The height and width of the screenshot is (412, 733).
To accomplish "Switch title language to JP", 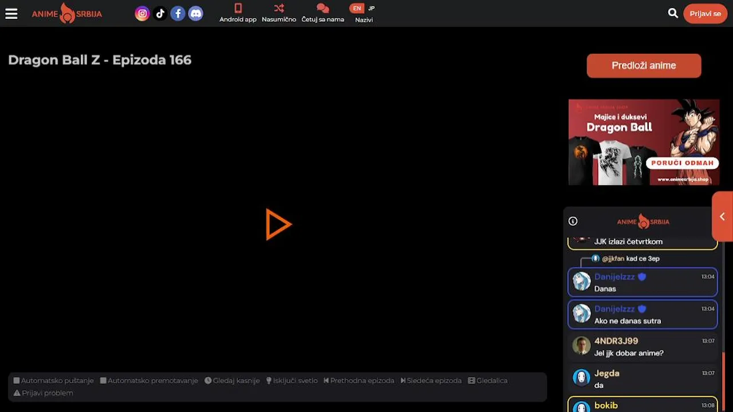I will click(372, 8).
